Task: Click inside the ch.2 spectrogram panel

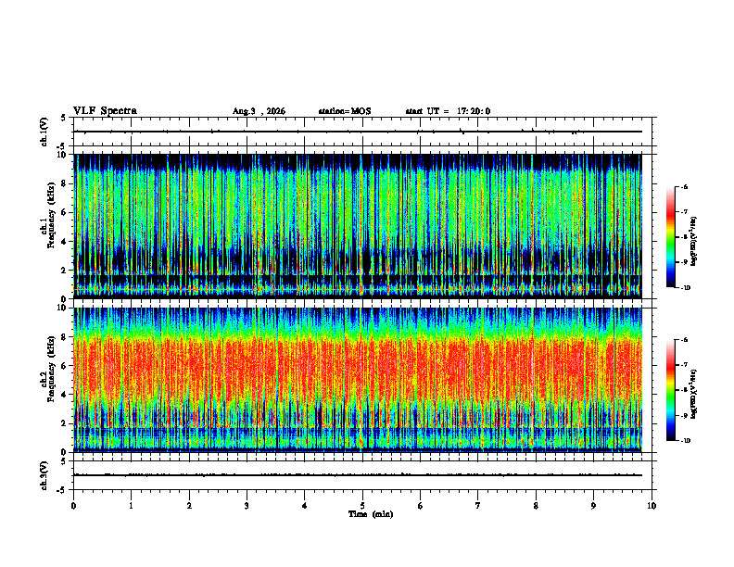Action: coord(358,380)
